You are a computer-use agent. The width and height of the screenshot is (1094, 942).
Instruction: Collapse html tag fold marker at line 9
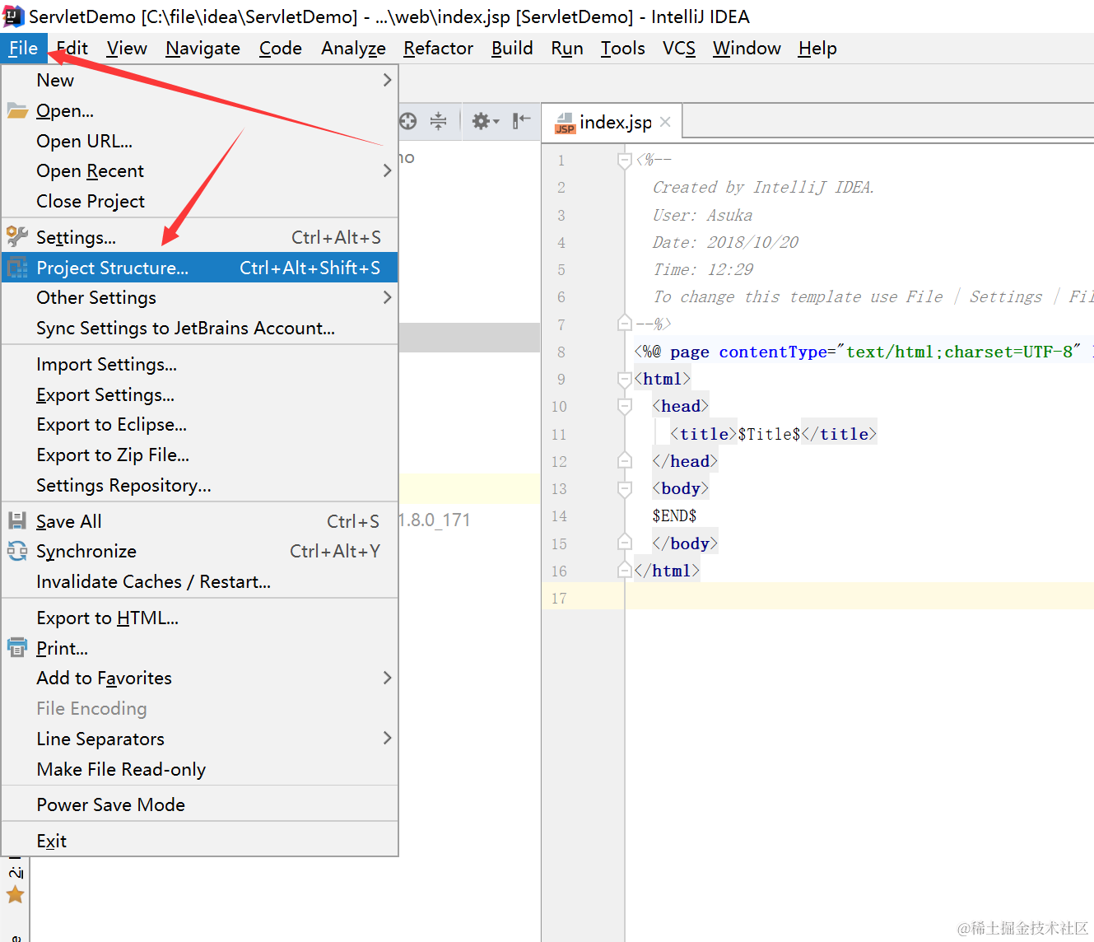(625, 380)
